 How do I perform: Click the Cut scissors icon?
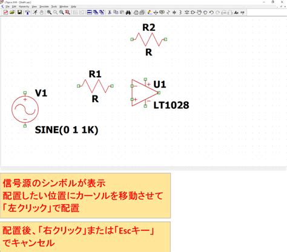click(x=110, y=13)
